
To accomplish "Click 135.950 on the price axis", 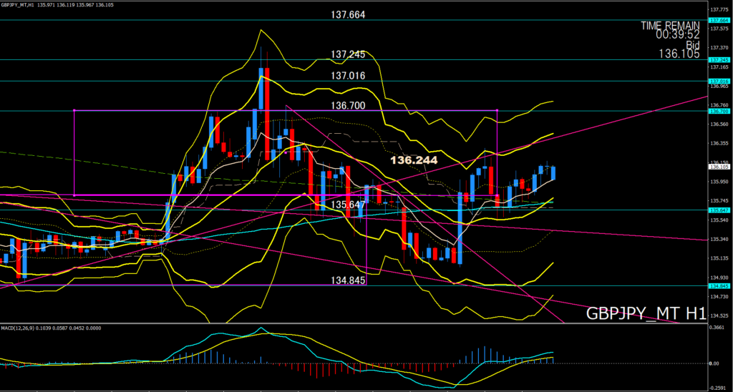I will 718,182.
